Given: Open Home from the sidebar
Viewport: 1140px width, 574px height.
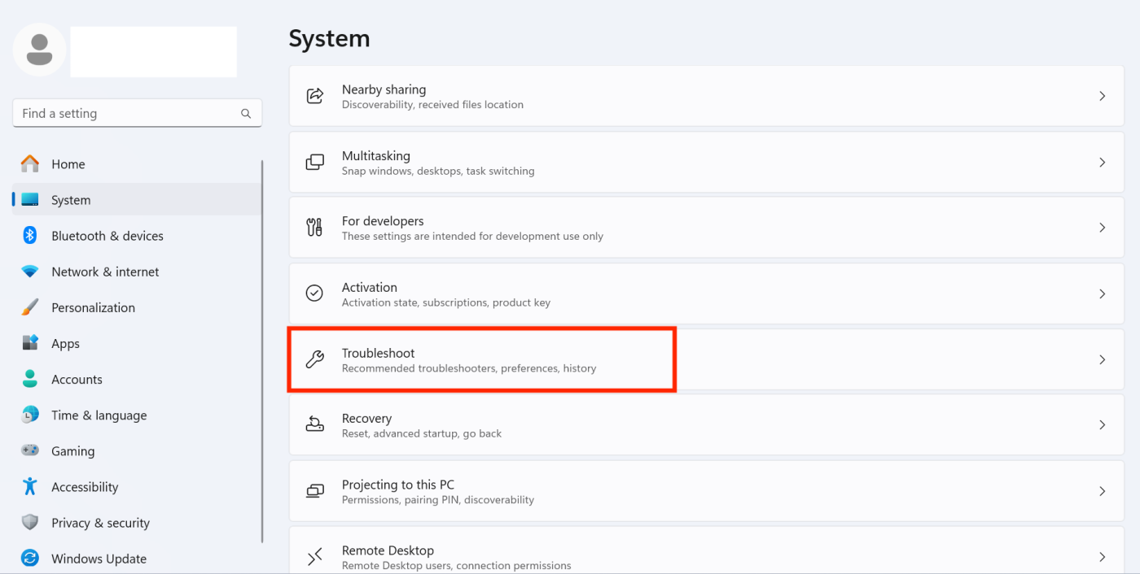Looking at the screenshot, I should (68, 163).
